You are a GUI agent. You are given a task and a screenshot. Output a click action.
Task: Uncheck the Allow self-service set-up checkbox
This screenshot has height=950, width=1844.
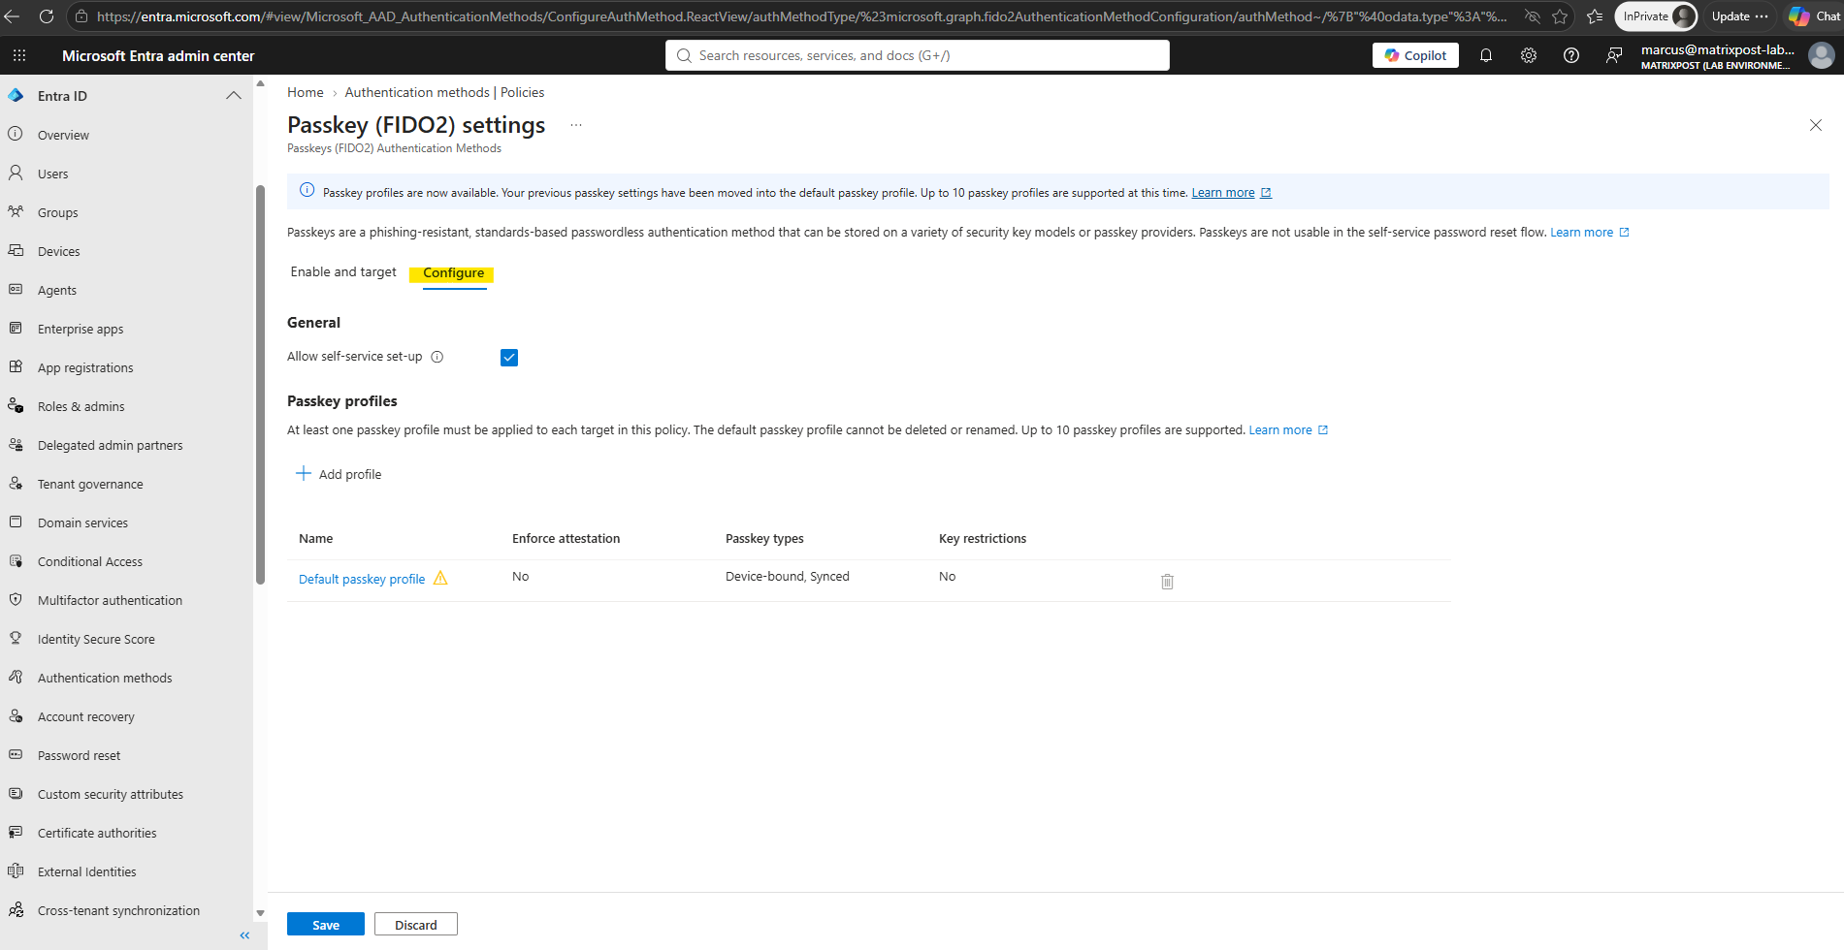[509, 358]
